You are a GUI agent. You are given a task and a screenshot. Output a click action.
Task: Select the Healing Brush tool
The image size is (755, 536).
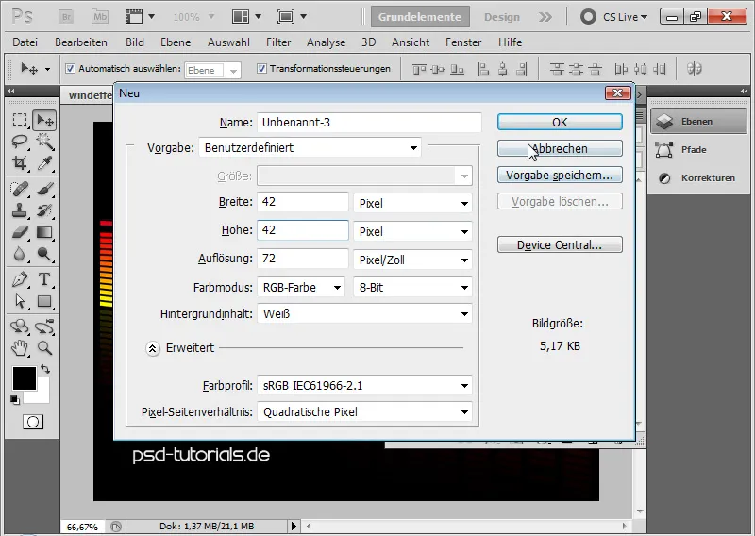pyautogui.click(x=20, y=189)
